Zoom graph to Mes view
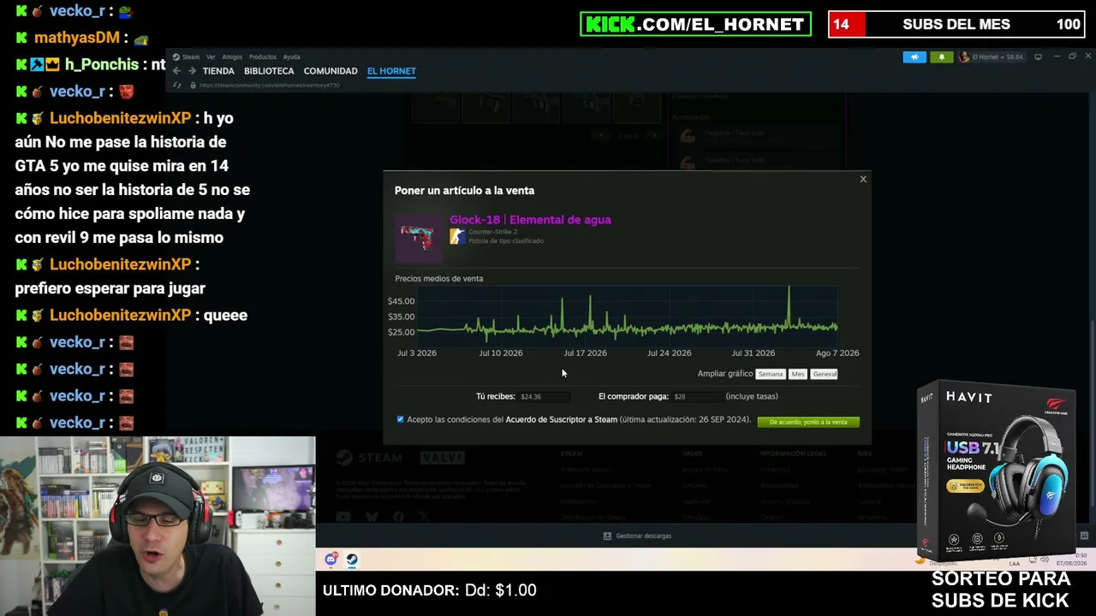 pyautogui.click(x=798, y=374)
